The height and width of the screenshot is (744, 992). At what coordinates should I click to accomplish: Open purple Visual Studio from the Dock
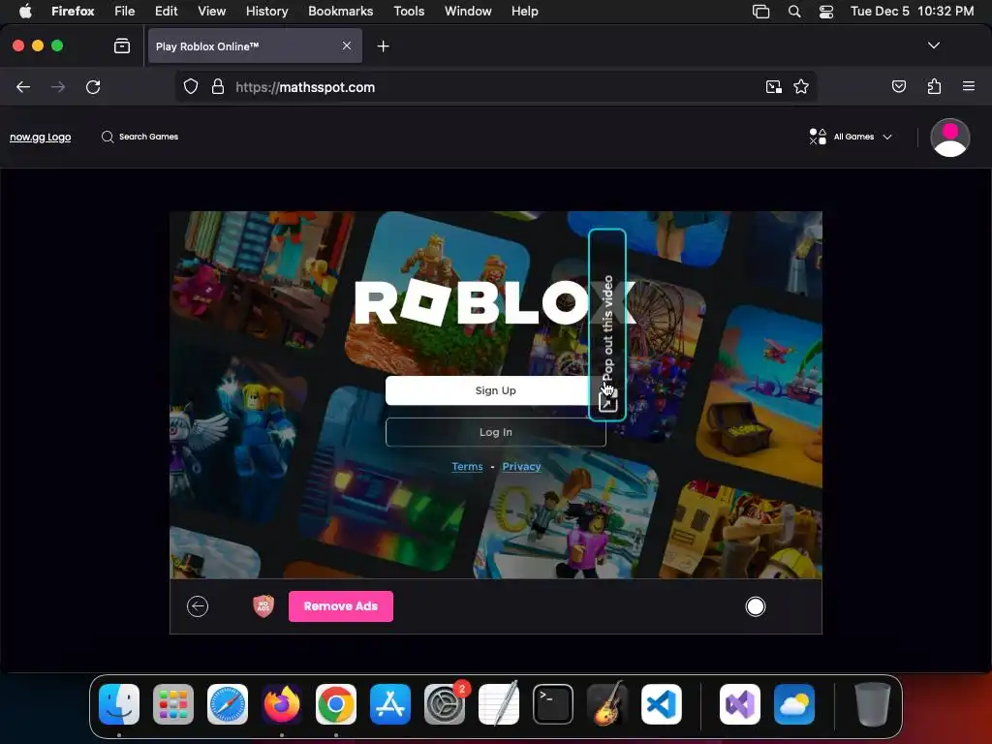(x=739, y=704)
